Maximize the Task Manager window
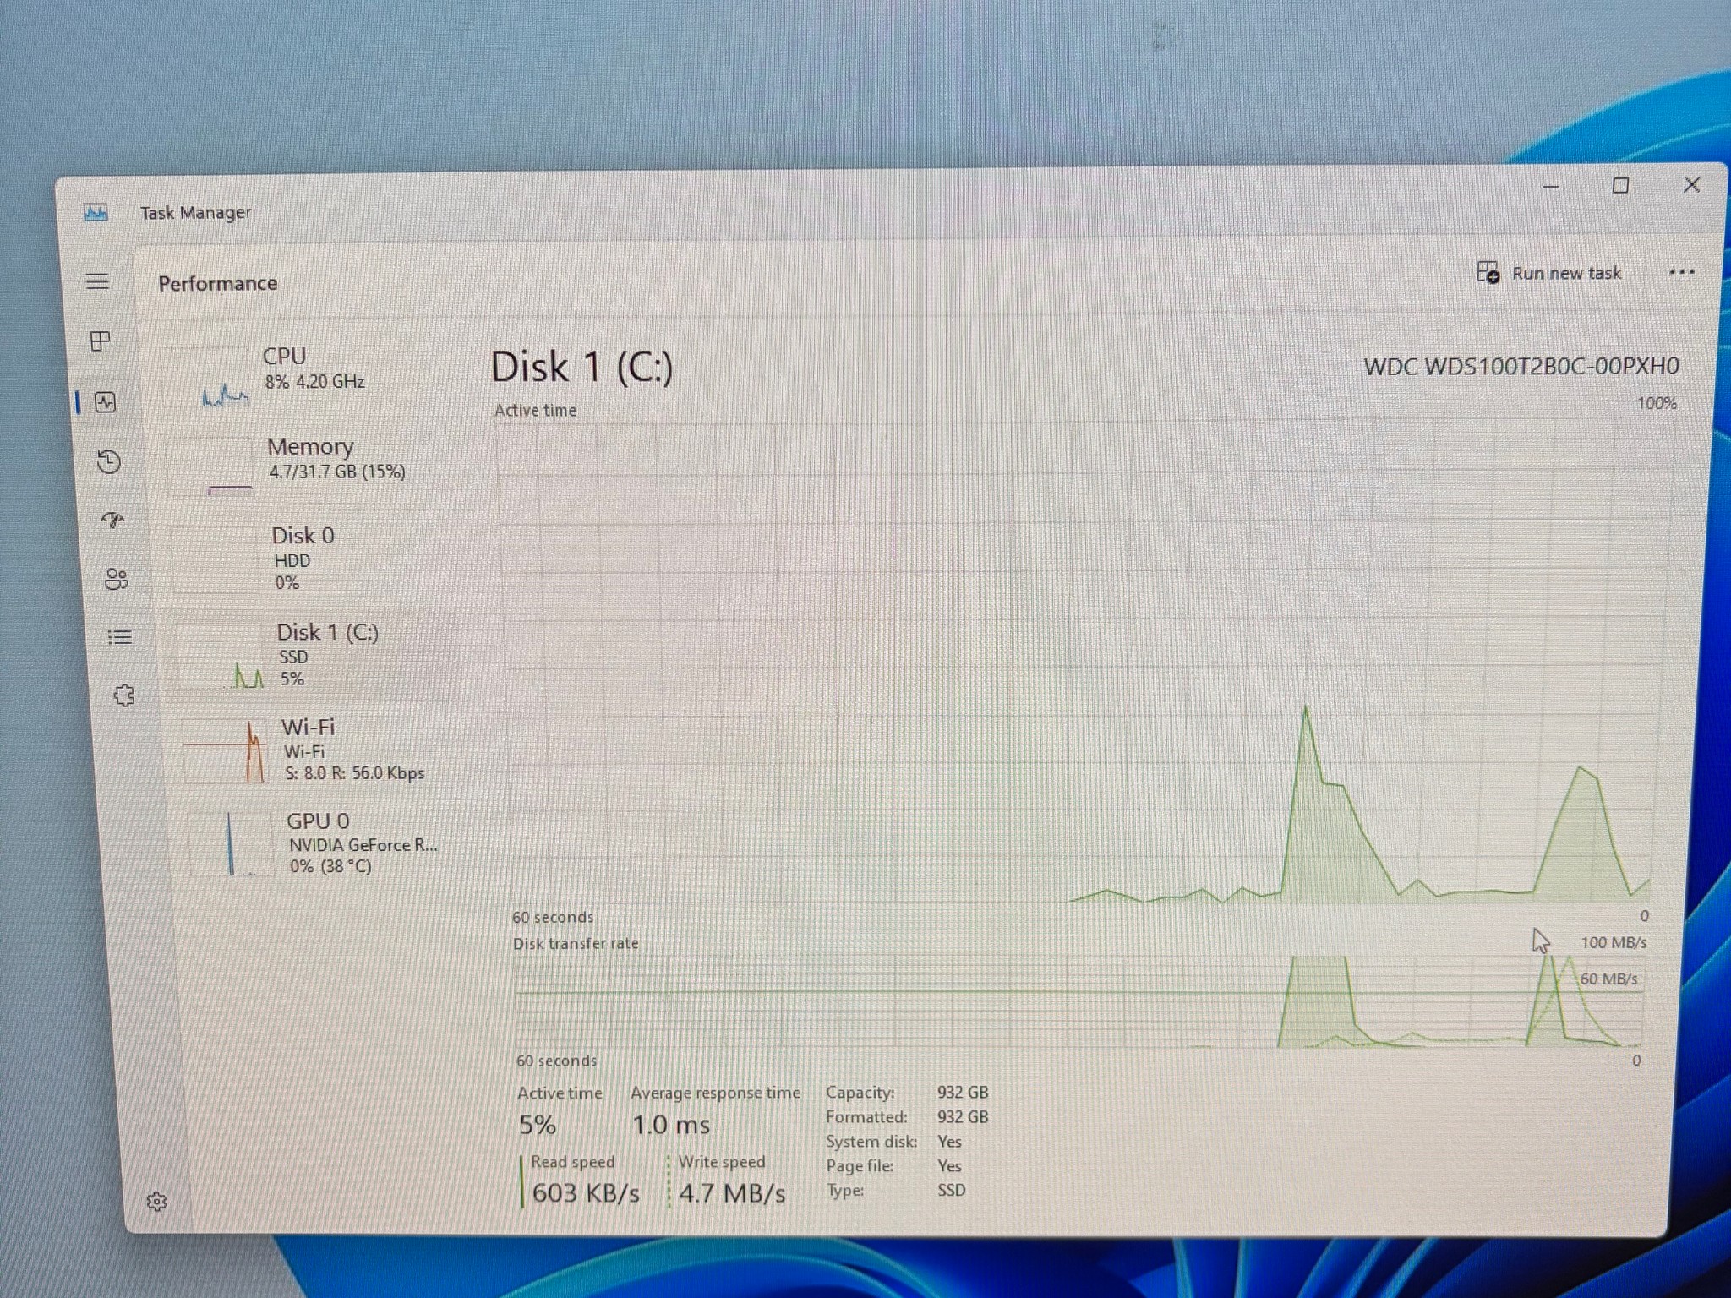 tap(1620, 185)
